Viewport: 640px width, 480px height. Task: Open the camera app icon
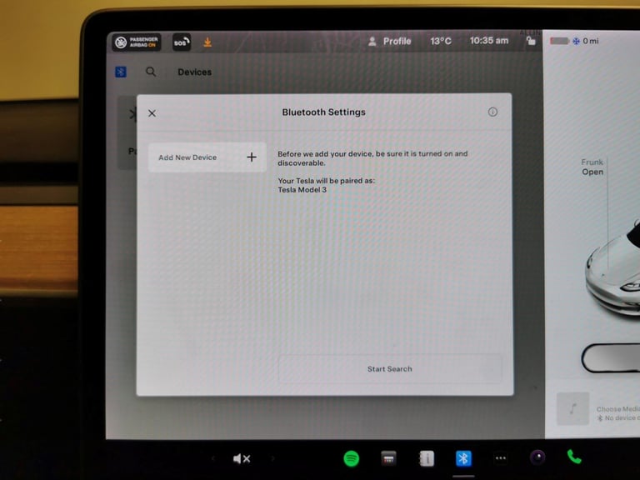pyautogui.click(x=537, y=457)
